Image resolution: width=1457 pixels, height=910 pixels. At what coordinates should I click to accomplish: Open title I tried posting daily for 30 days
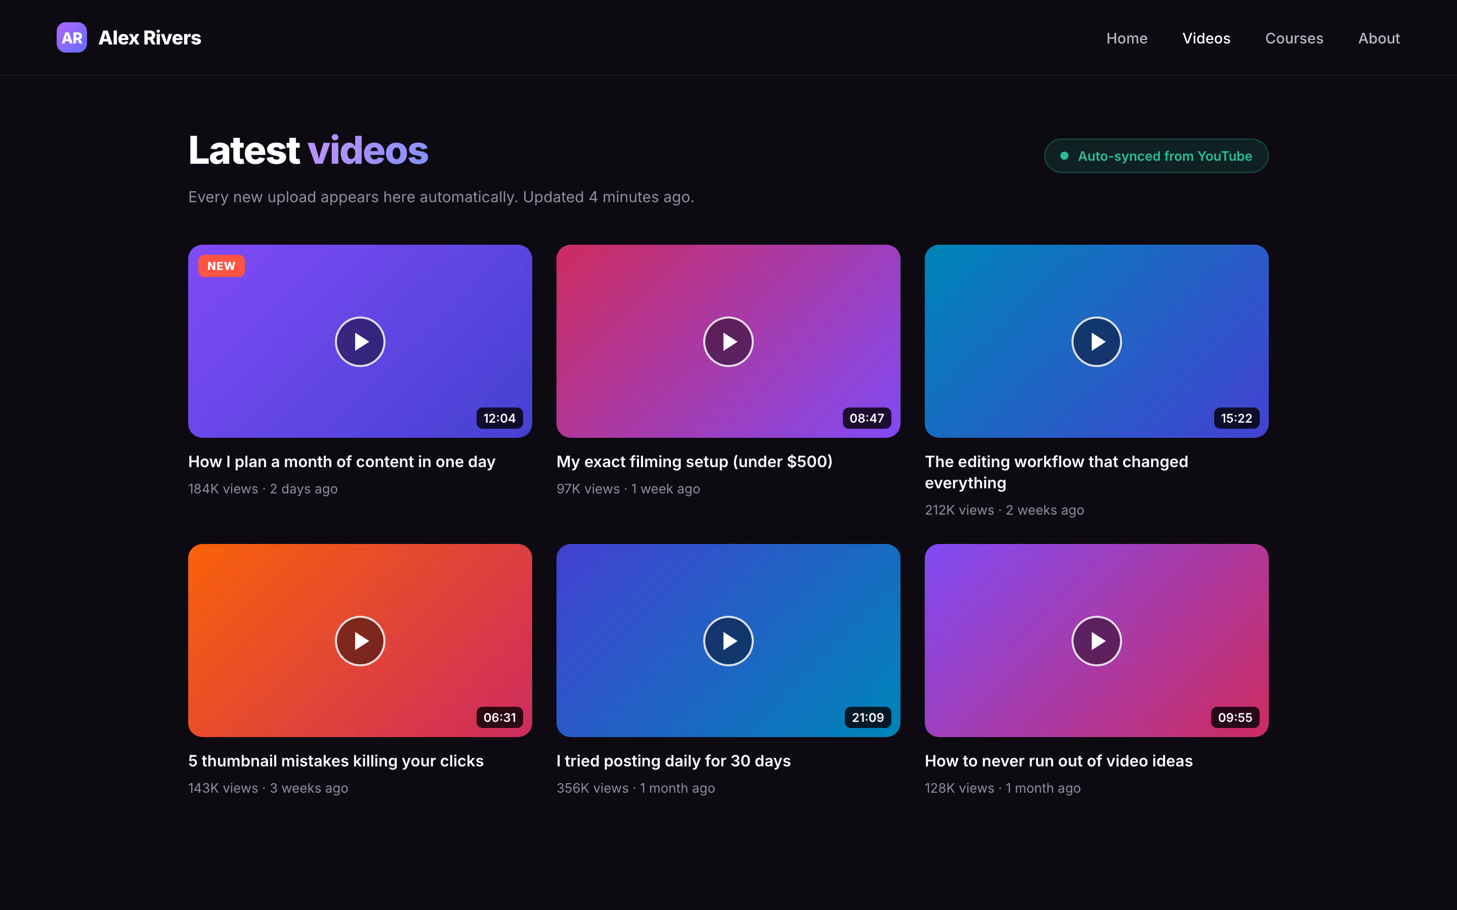(x=673, y=761)
